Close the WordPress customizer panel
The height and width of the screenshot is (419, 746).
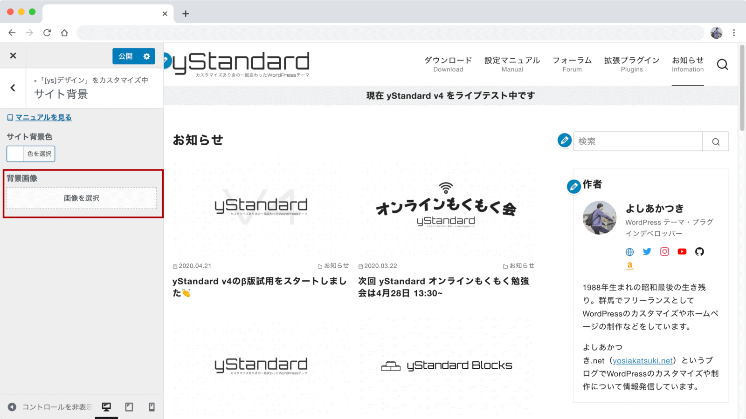[x=13, y=56]
